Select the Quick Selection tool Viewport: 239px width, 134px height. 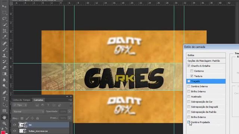tap(4, 25)
